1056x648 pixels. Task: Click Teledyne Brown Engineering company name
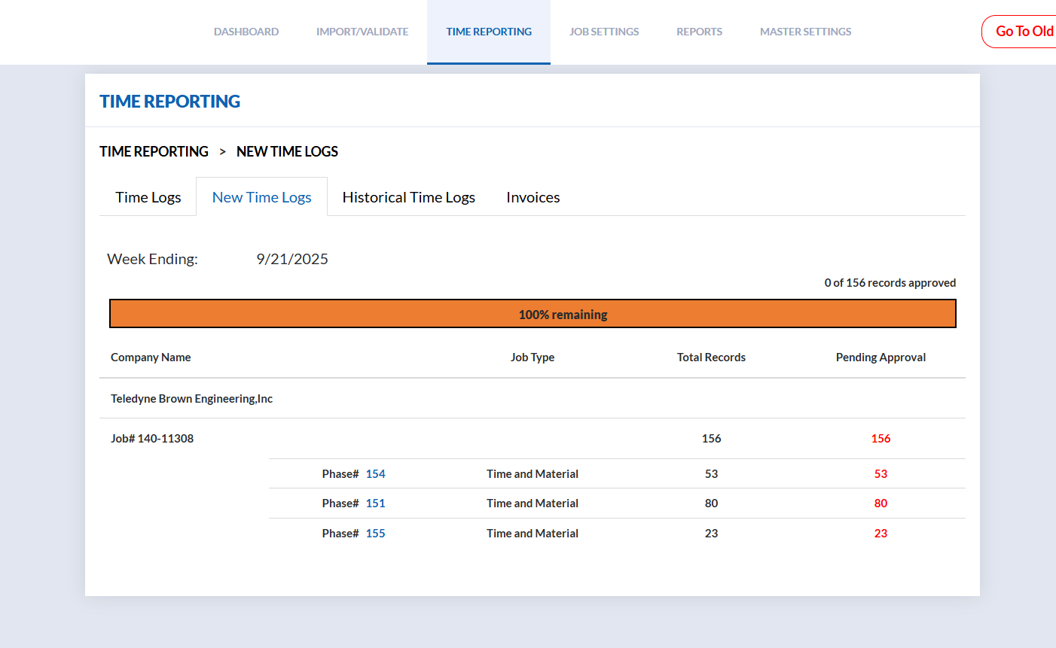(x=191, y=399)
